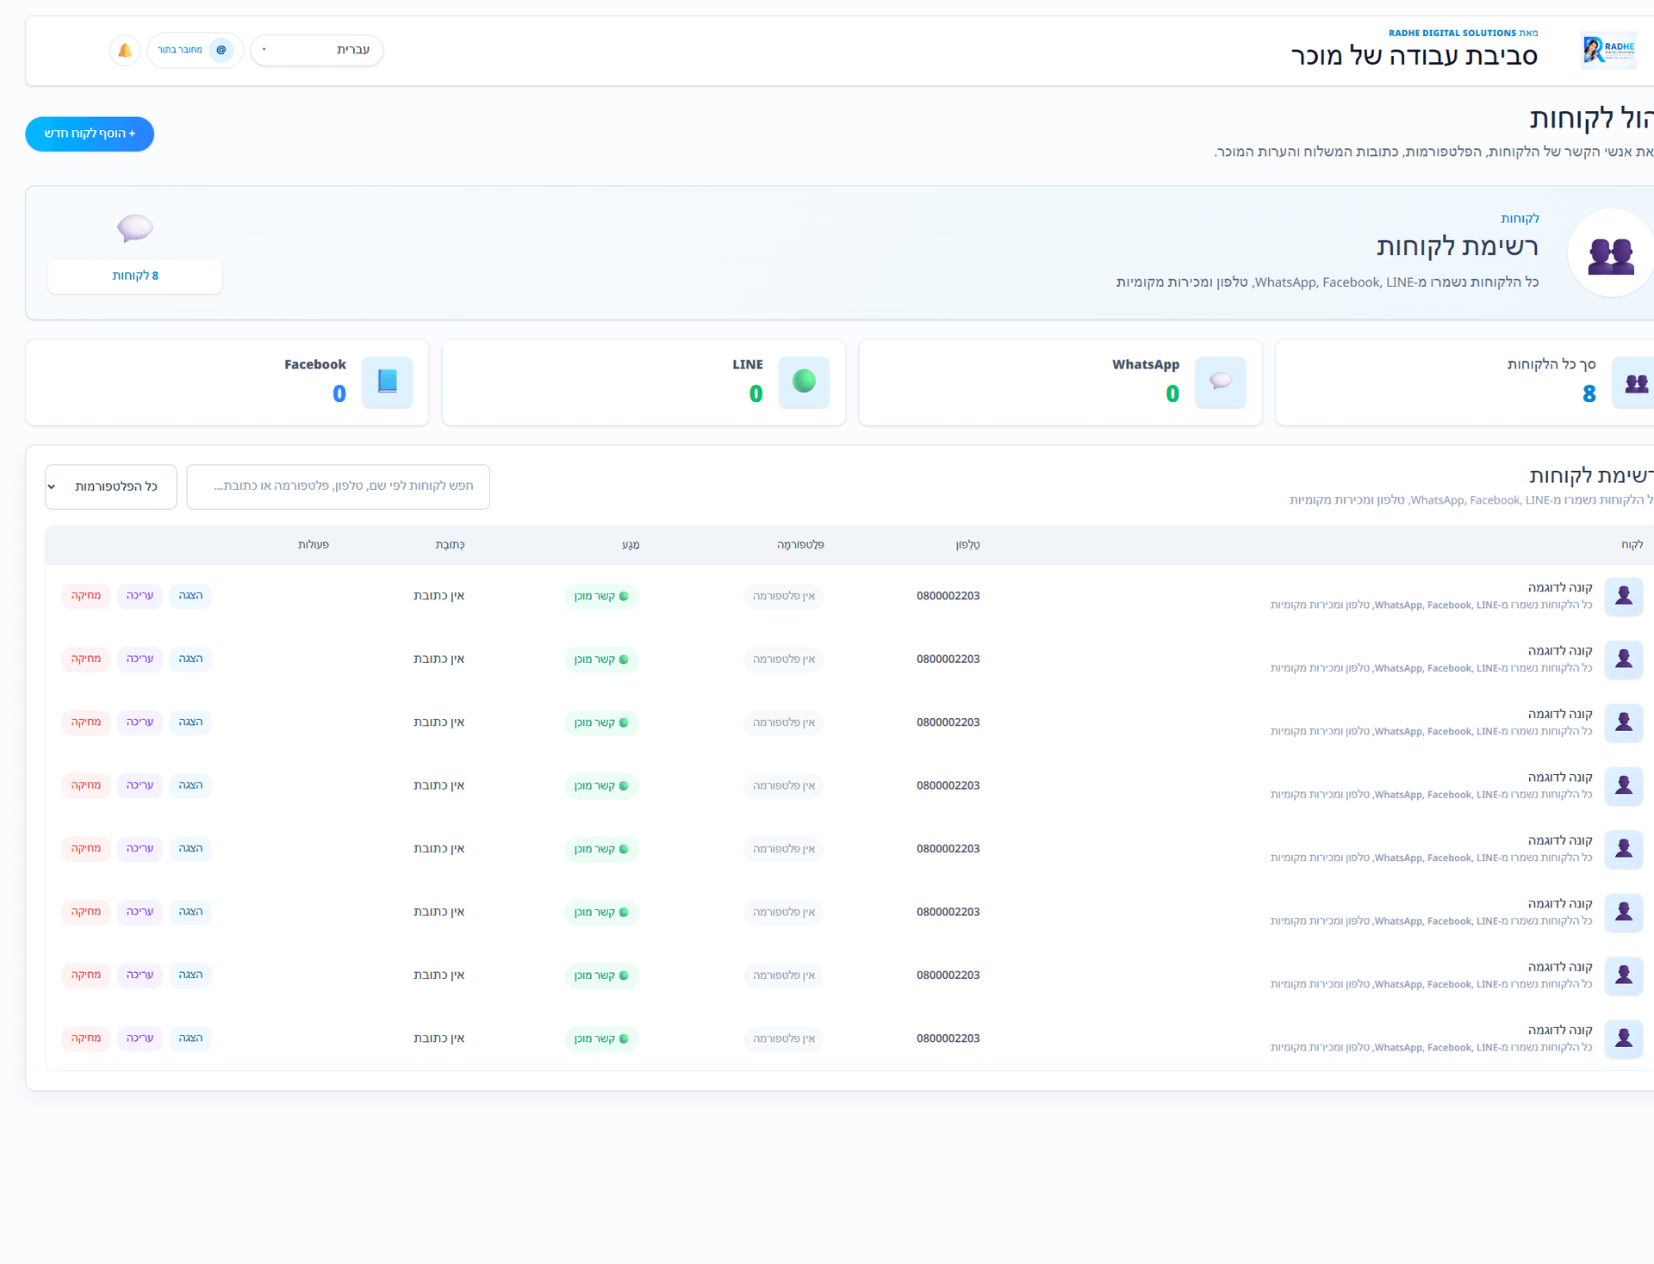Click 'מחיקה' in the first customer row
The image size is (1654, 1264).
pyautogui.click(x=86, y=596)
